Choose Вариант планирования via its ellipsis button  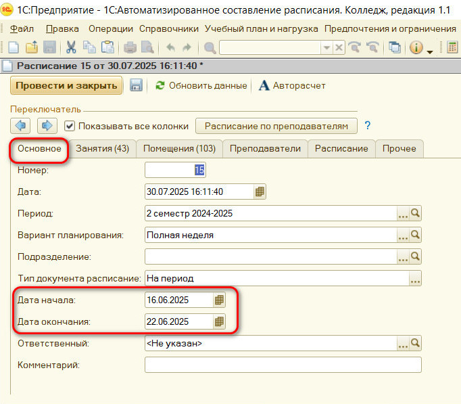(403, 235)
